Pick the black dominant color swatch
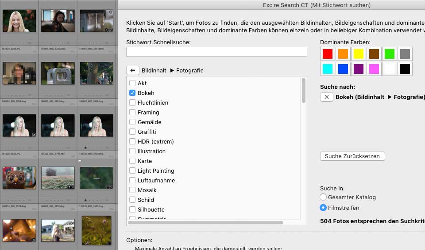Screen dimensions: 425x250 405,69
